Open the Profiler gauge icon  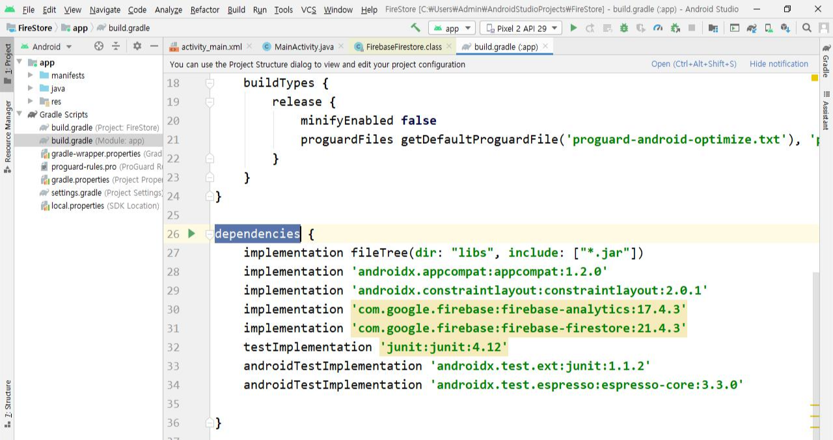tap(658, 28)
